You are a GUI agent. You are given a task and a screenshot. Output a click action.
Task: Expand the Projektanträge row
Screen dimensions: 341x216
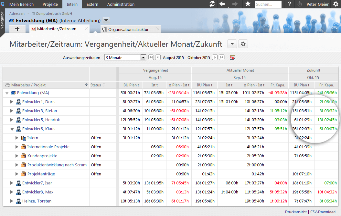click(17, 174)
